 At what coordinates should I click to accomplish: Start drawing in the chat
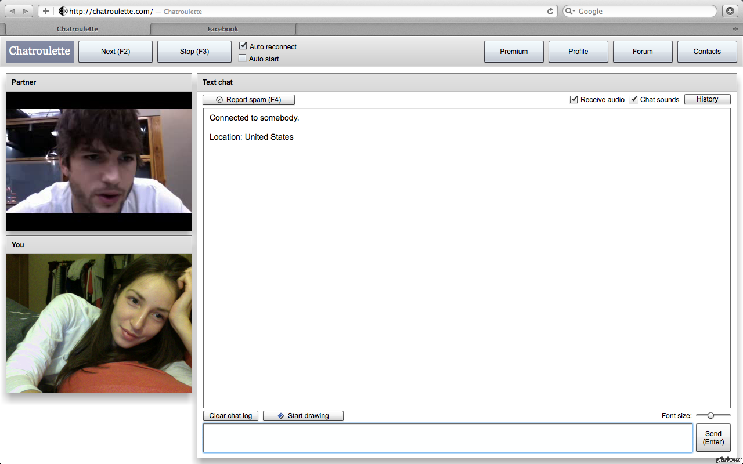click(303, 416)
